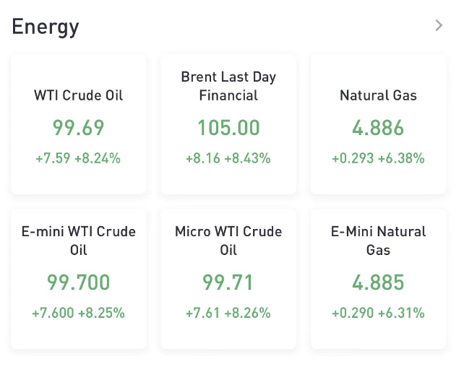The width and height of the screenshot is (464, 367).
Task: Open the E-mini WTI Crude Oil title
Action: pyautogui.click(x=78, y=241)
